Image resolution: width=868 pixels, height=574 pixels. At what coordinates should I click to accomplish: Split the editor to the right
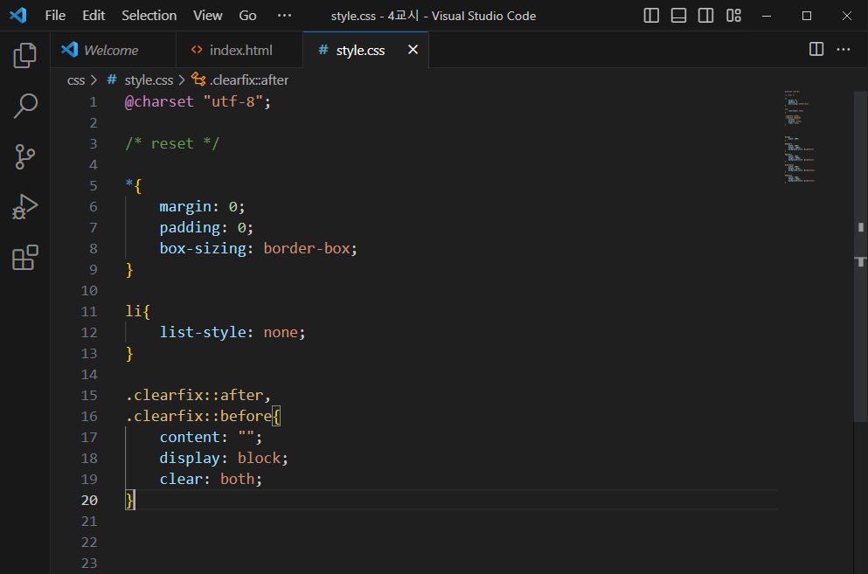[x=816, y=49]
